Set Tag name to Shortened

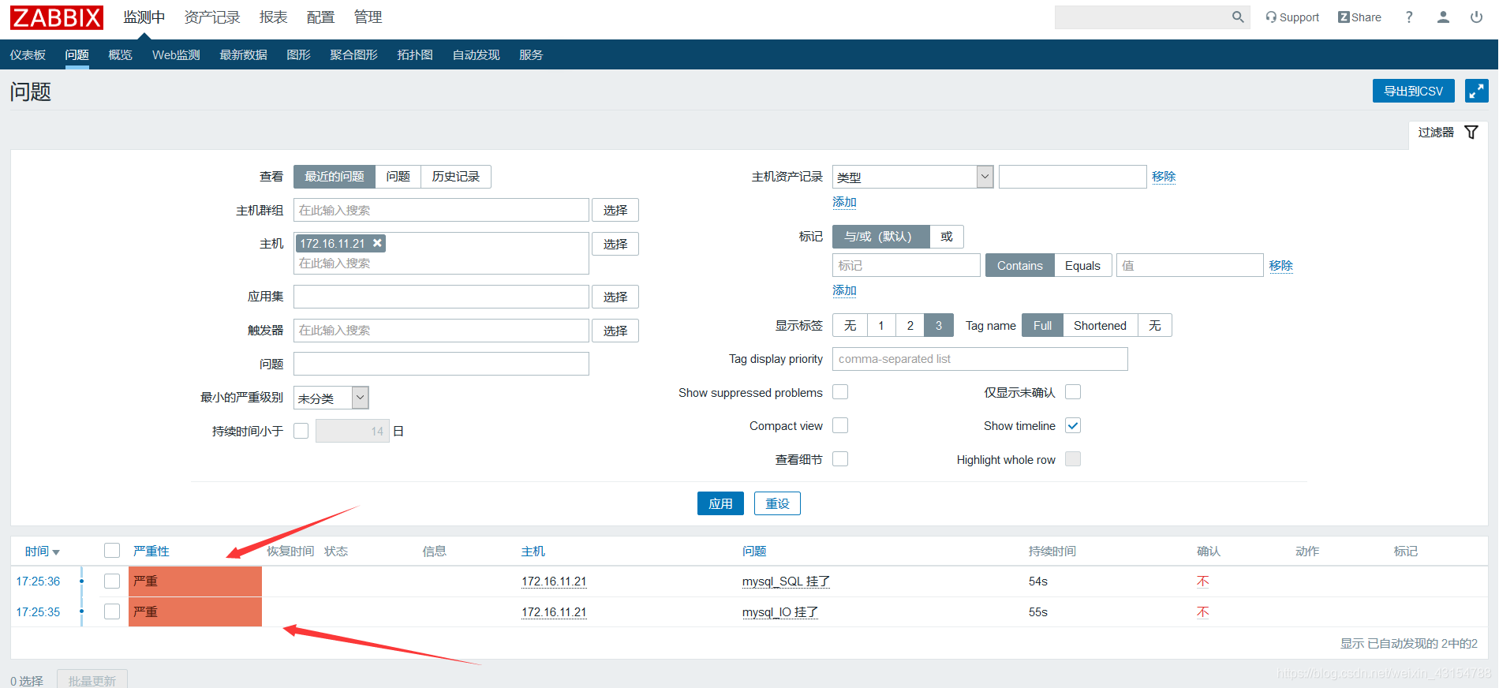coord(1100,325)
